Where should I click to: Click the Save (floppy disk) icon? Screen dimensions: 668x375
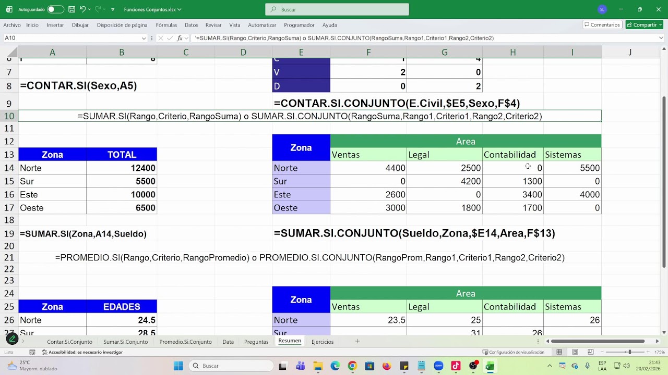tap(71, 9)
